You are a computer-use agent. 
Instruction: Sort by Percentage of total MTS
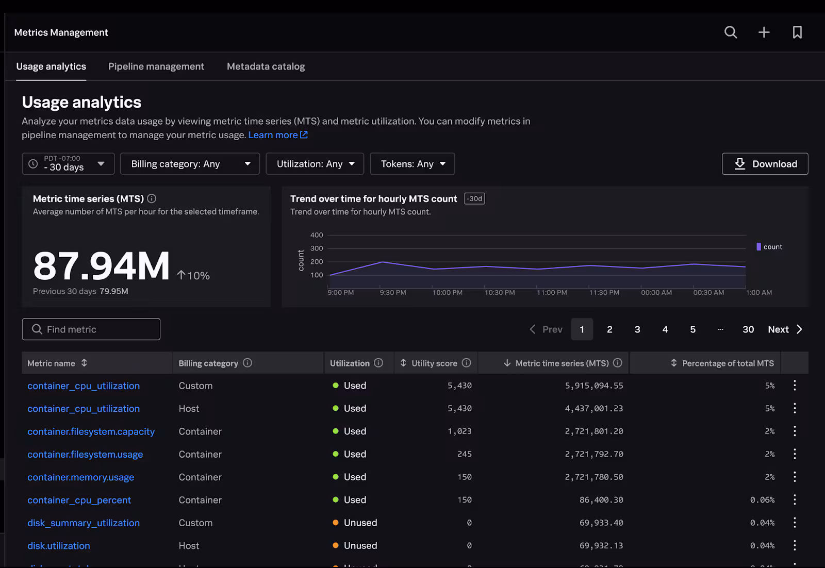pyautogui.click(x=673, y=363)
